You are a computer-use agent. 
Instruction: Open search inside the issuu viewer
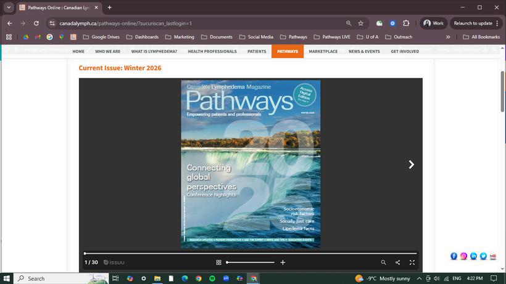pos(383,262)
